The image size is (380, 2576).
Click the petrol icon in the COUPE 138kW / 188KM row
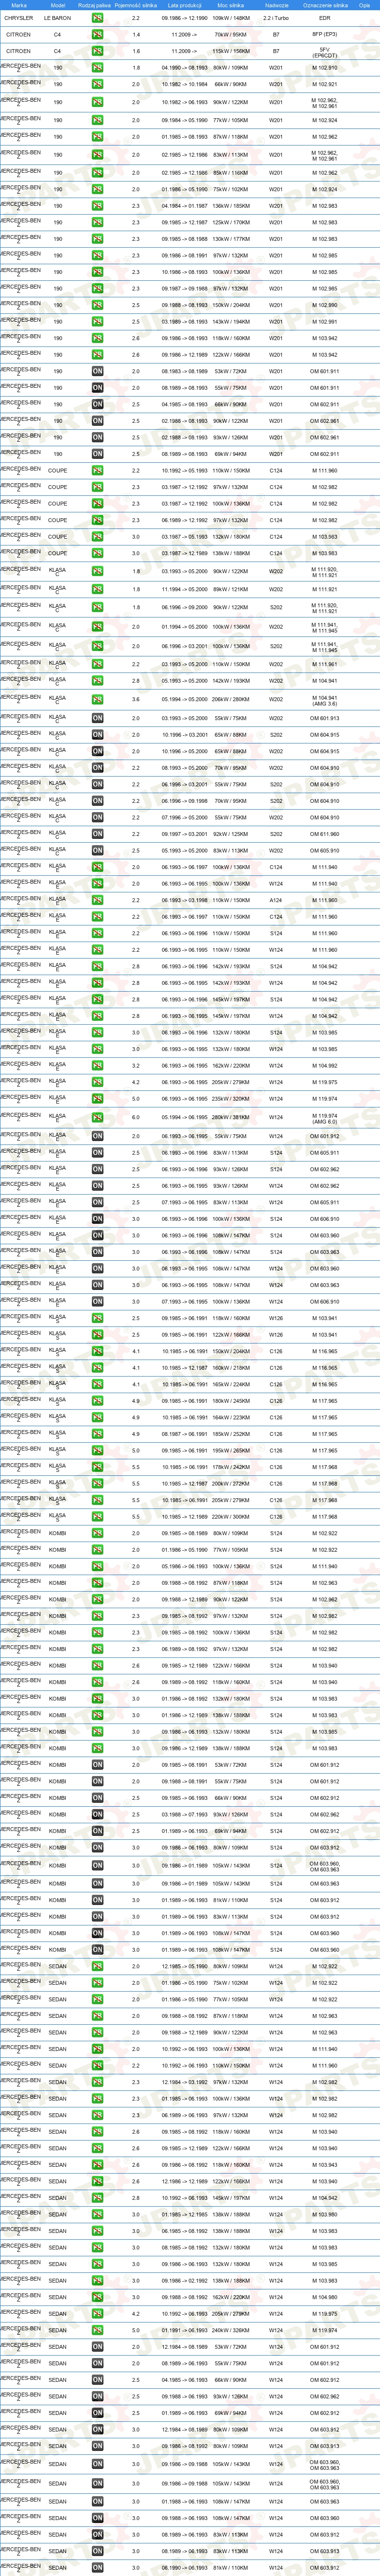point(97,553)
